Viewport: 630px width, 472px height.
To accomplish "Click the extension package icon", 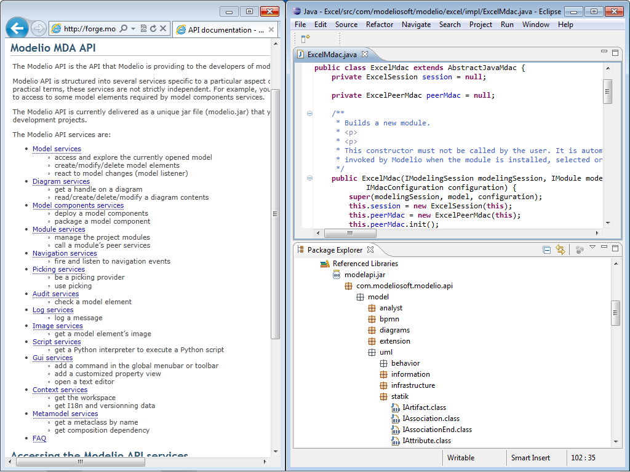I will pos(372,341).
